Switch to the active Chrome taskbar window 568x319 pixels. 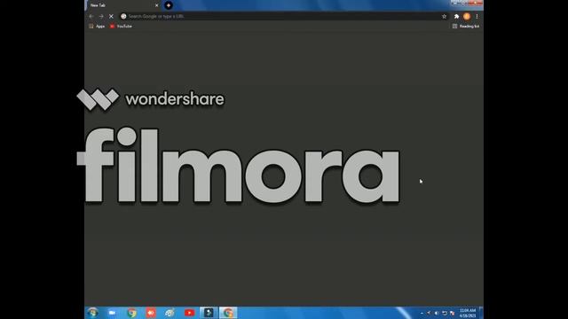(x=228, y=313)
